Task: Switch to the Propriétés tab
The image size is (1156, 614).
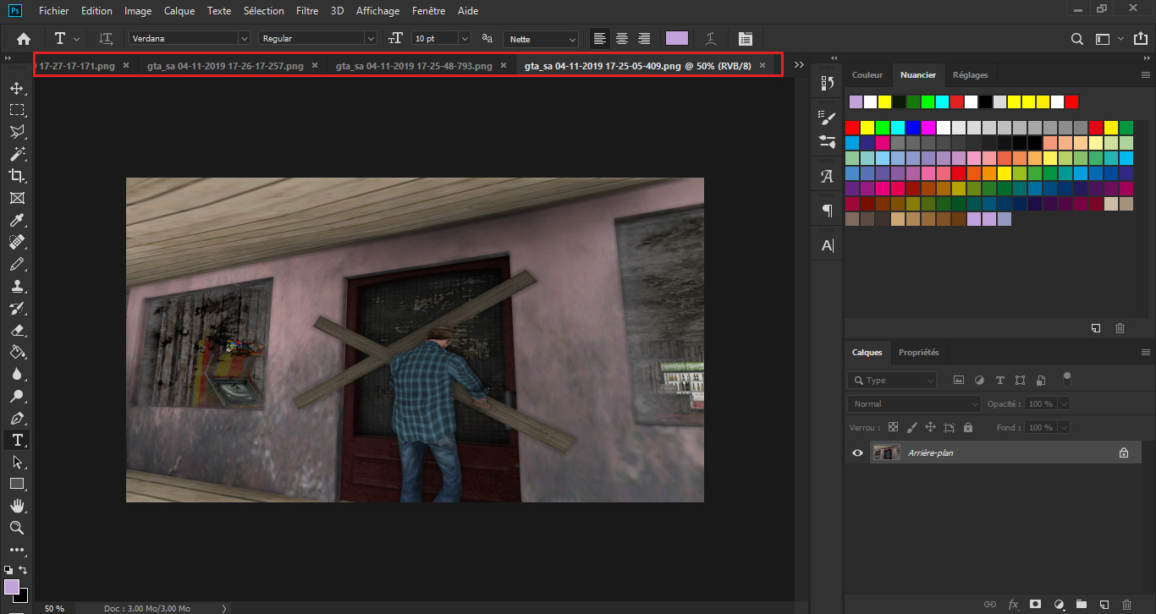Action: pos(918,353)
